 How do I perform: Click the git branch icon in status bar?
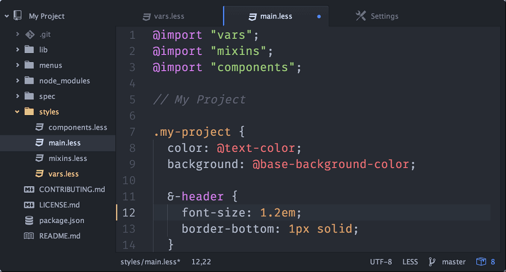click(432, 262)
